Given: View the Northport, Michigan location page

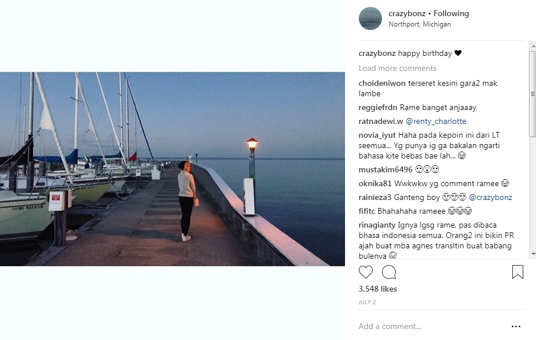Looking at the screenshot, I should (x=421, y=24).
